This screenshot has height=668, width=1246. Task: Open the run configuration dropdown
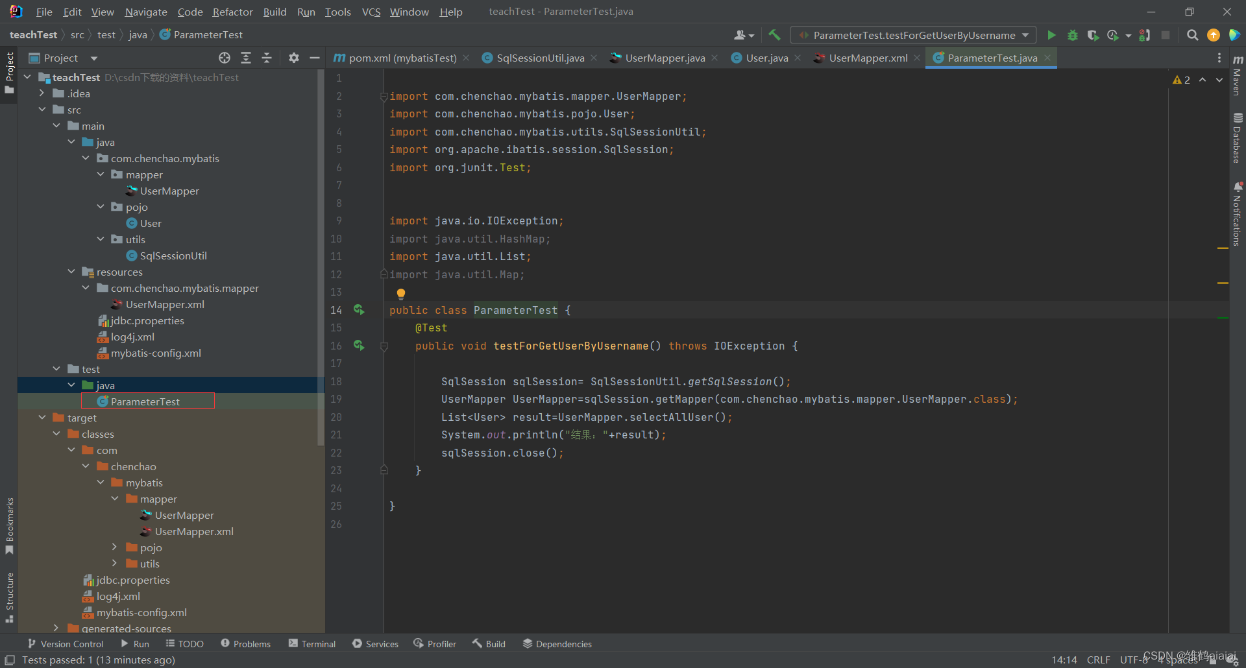pyautogui.click(x=914, y=35)
